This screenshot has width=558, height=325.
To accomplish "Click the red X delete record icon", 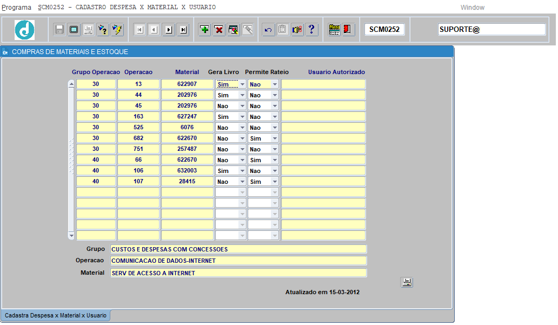I will tap(219, 30).
